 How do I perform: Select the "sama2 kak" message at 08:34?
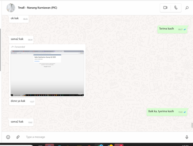coord(21,39)
